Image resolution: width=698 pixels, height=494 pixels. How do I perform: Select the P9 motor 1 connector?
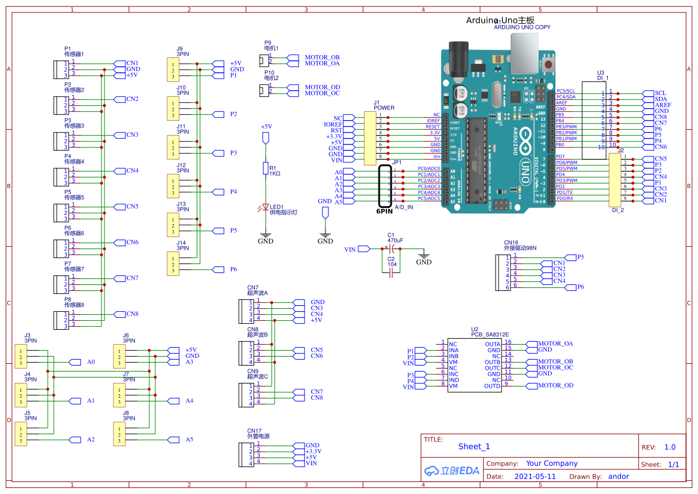264,60
